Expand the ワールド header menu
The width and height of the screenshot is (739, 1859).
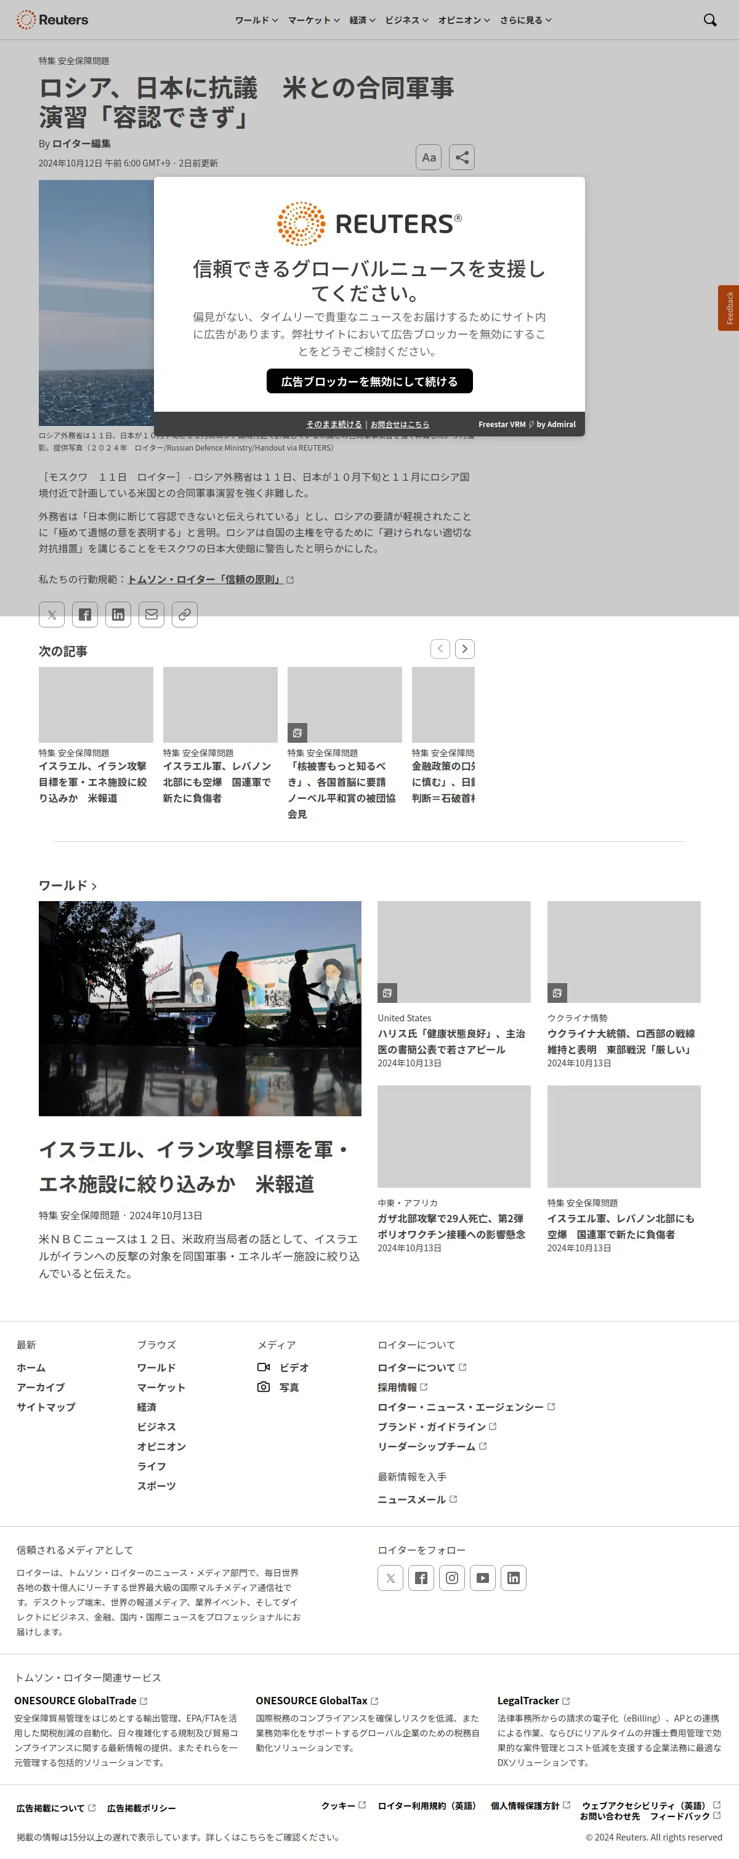[256, 20]
